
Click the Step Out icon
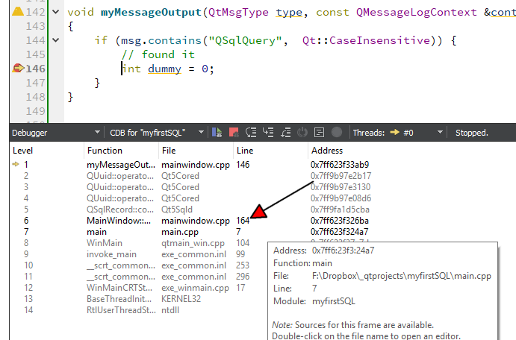point(285,133)
